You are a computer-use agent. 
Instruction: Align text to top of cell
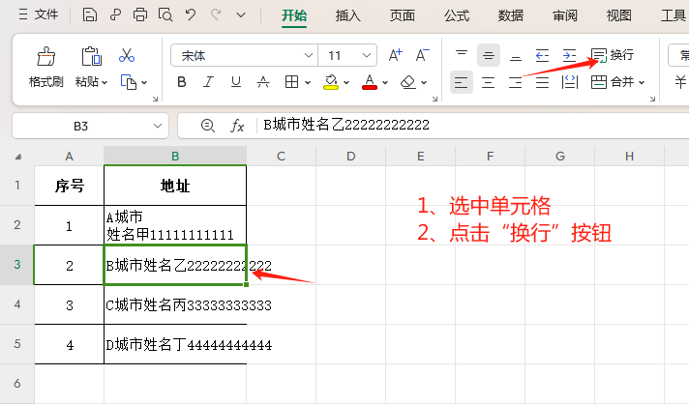pos(462,55)
